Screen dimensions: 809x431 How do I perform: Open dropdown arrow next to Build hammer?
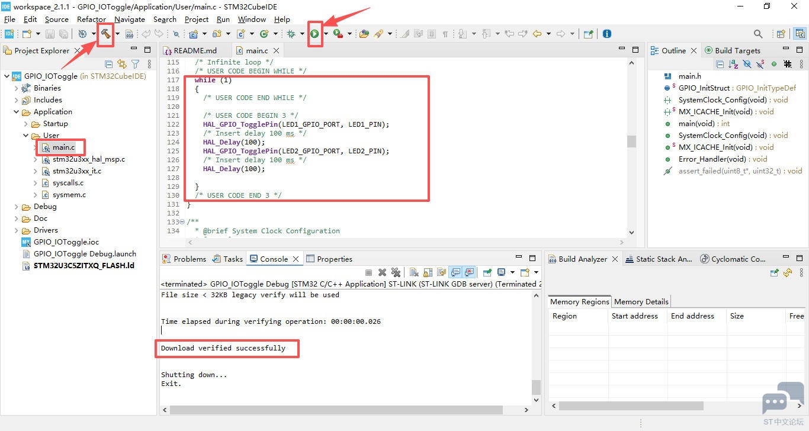pos(117,34)
